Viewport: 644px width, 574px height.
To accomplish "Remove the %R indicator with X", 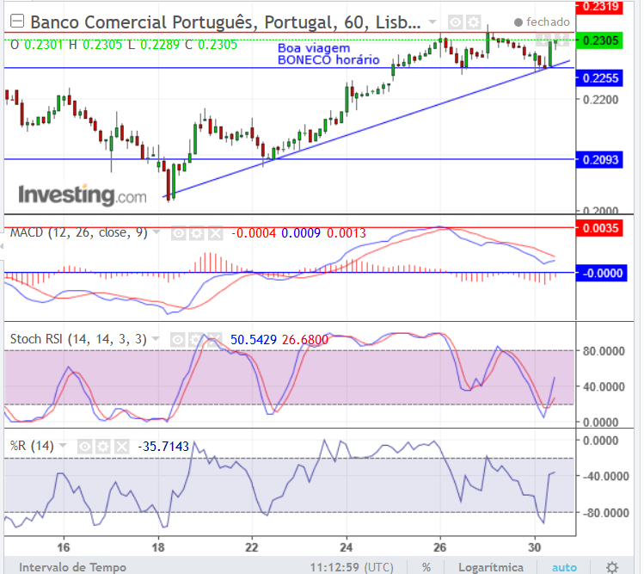I will pos(121,447).
